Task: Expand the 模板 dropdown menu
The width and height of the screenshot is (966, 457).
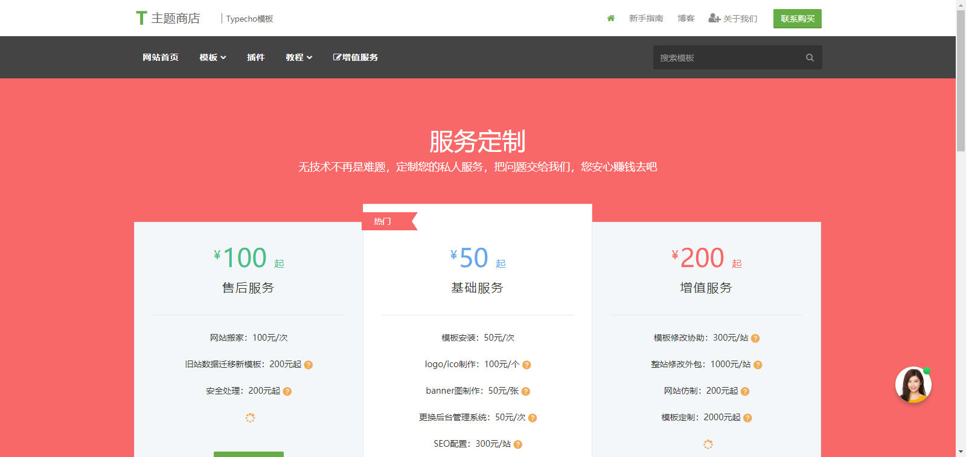Action: (x=213, y=57)
